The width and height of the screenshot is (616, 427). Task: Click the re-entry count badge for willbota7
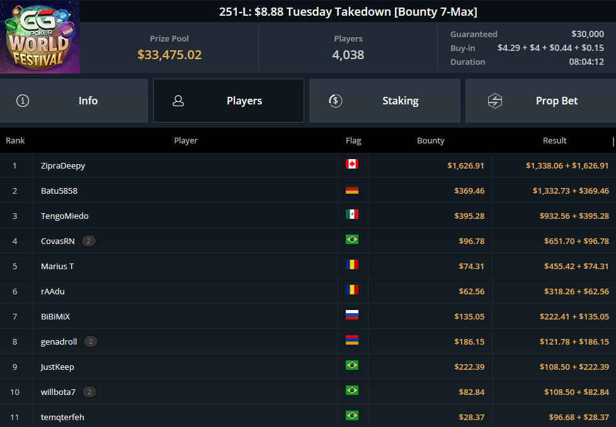(x=89, y=392)
